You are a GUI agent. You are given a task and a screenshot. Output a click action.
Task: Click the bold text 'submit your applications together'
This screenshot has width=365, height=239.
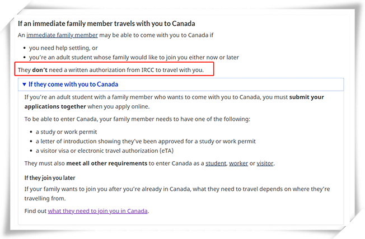pyautogui.click(x=174, y=102)
